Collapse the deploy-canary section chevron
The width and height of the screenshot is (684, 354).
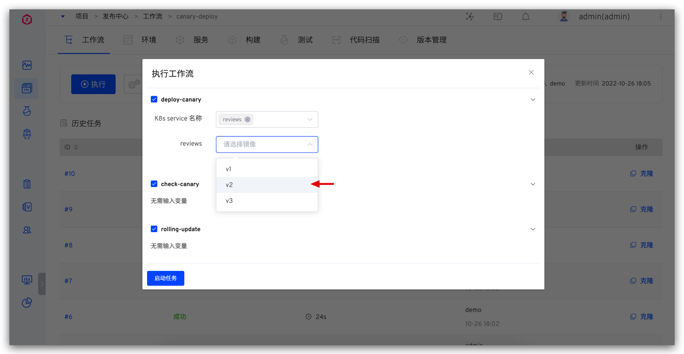(x=533, y=100)
